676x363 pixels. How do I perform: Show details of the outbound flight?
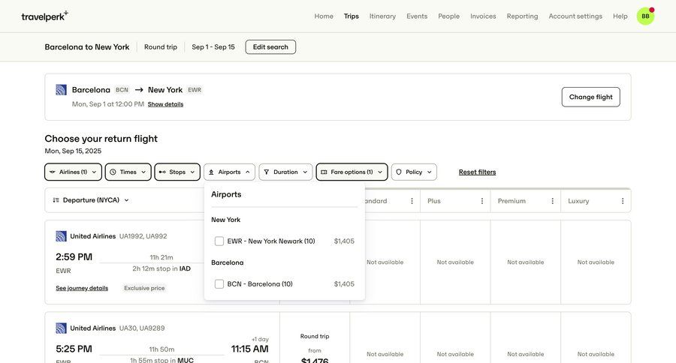pyautogui.click(x=165, y=104)
